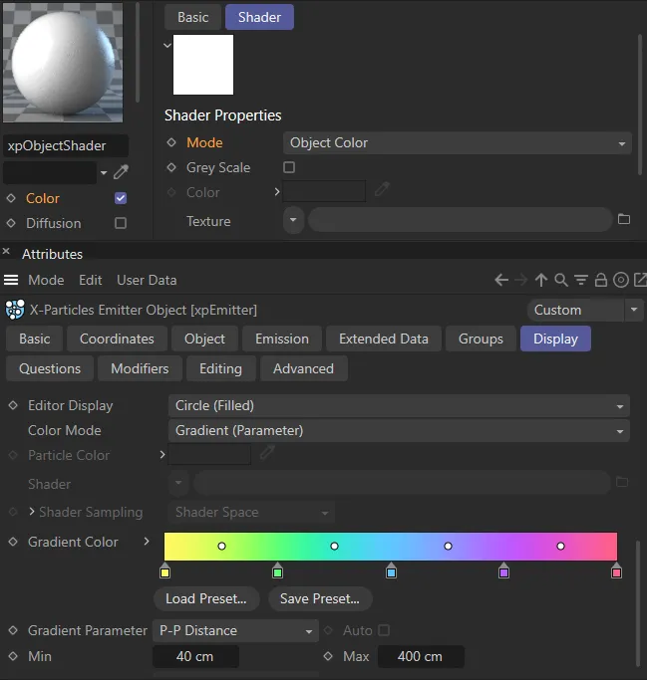This screenshot has width=647, height=680.
Task: Open the Editing tab
Action: (220, 368)
